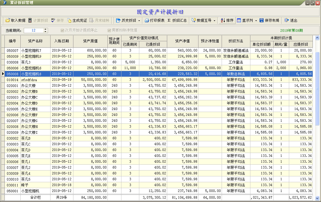Click the 打印报表 button label
The width and height of the screenshot is (321, 202).
(x=157, y=20)
